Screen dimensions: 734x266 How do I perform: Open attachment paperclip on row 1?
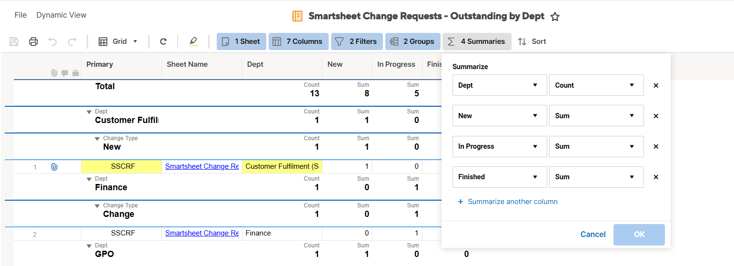54,167
